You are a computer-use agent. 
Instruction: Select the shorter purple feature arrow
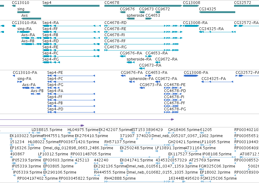[x=42, y=126]
